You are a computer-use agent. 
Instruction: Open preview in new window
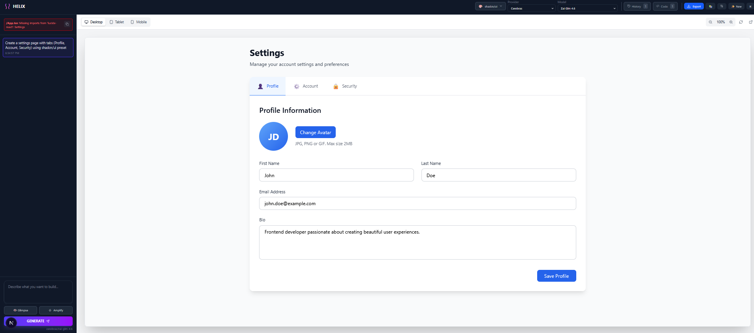751,22
